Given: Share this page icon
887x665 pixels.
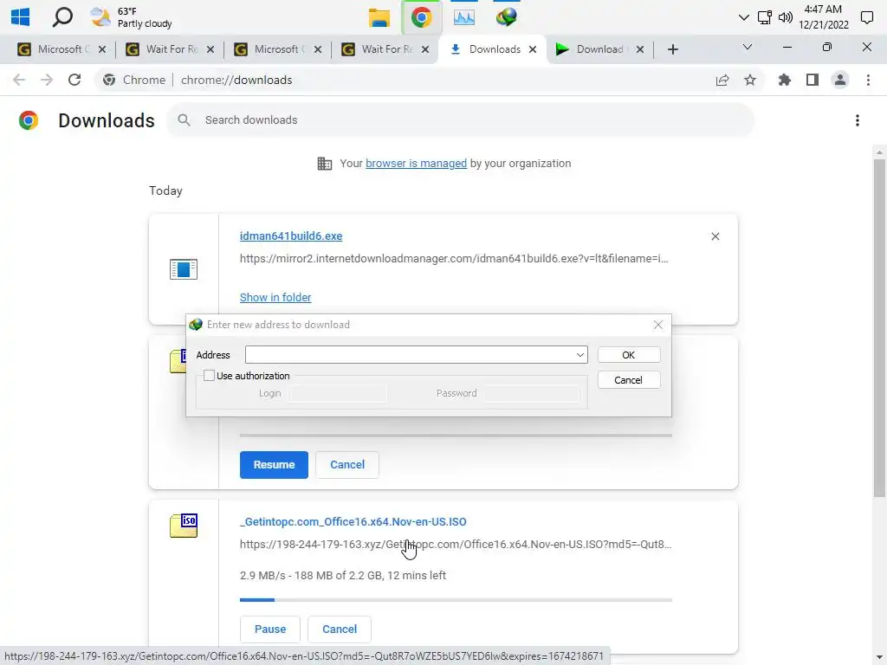Looking at the screenshot, I should point(722,80).
